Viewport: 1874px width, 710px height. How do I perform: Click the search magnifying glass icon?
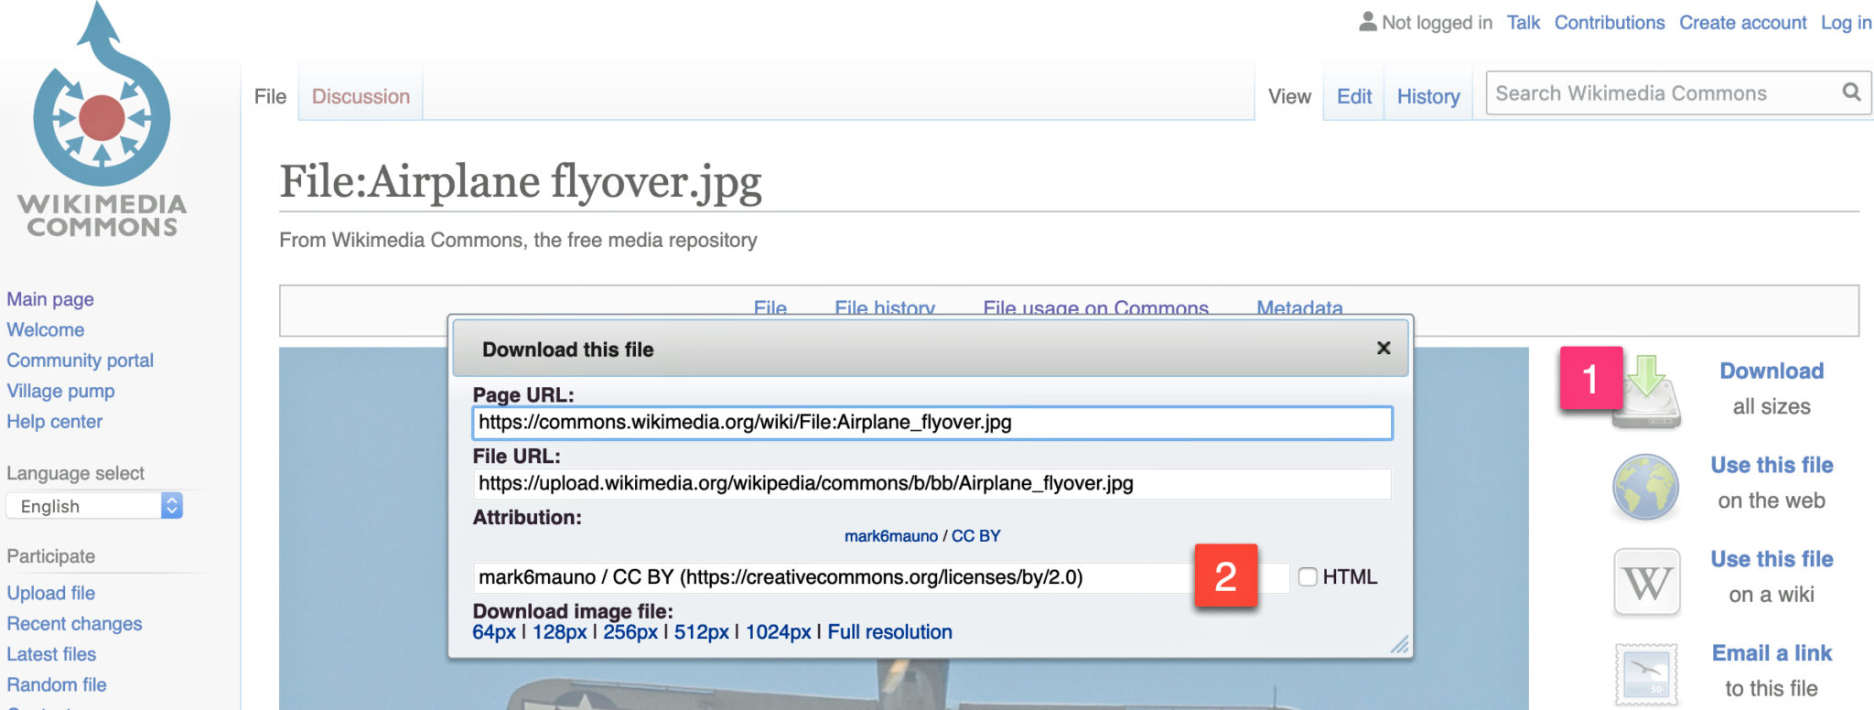(1851, 92)
